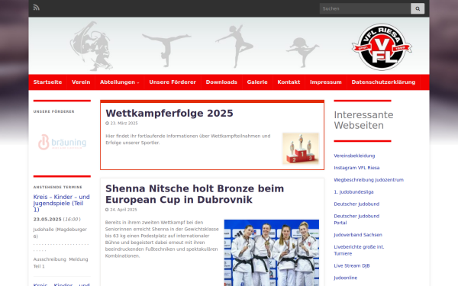Open Kreis-Kinder-und Jugendspiele (Teil 1) event
Image resolution: width=458 pixels, height=286 pixels.
click(x=61, y=203)
